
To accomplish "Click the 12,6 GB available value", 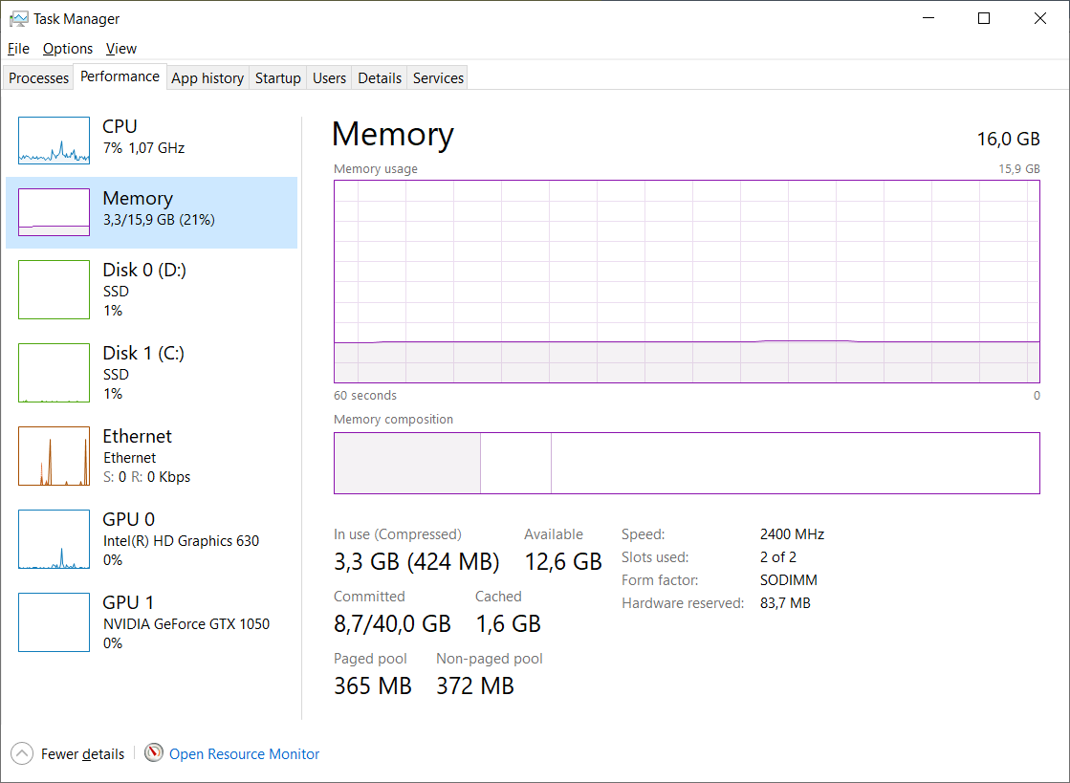I will point(563,562).
